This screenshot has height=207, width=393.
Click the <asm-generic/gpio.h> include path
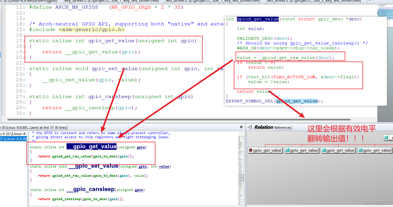point(92,29)
